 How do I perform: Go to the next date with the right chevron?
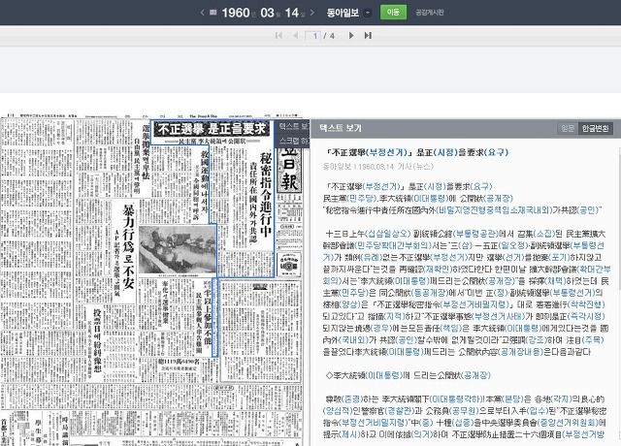coord(312,13)
